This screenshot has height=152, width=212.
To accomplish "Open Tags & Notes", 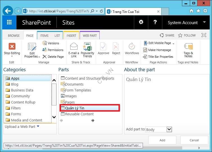I will (188, 47).
